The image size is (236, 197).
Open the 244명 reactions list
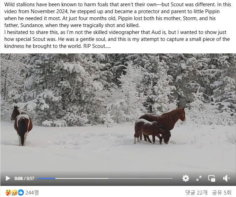32,192
